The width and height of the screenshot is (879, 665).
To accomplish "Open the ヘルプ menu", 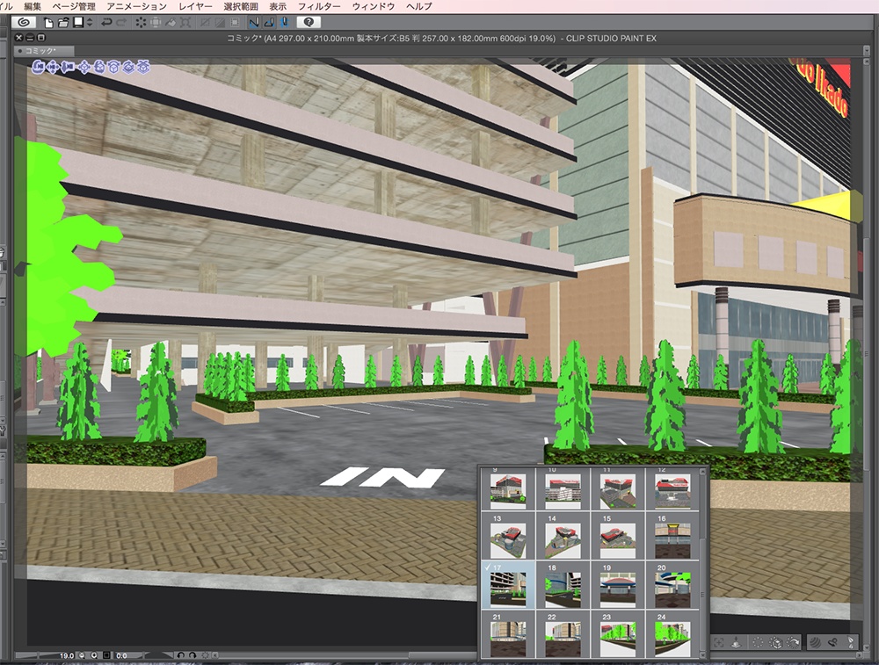I will pyautogui.click(x=418, y=7).
